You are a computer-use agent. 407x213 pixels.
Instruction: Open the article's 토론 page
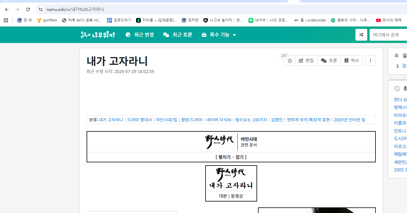(x=329, y=60)
